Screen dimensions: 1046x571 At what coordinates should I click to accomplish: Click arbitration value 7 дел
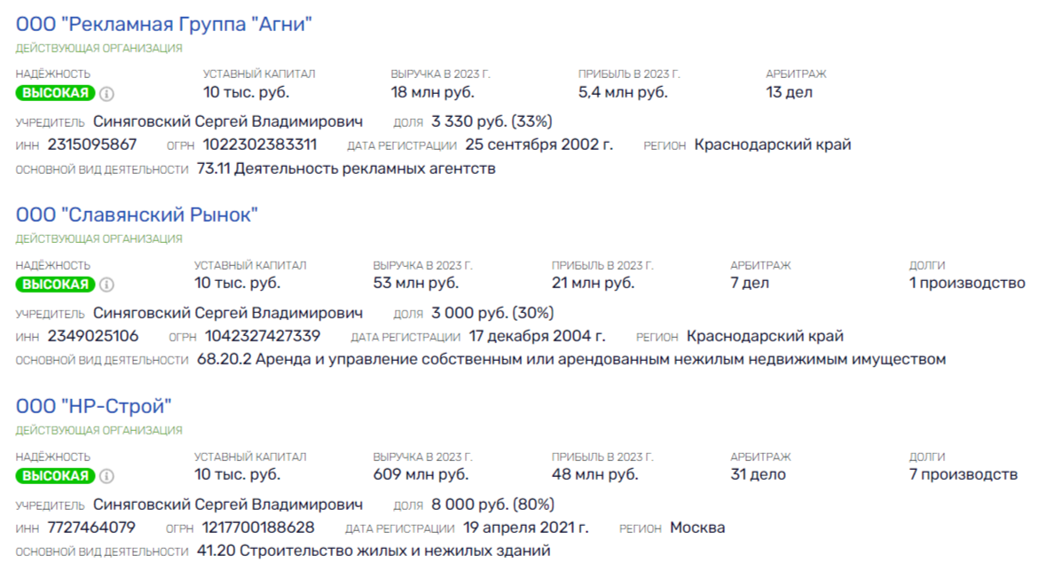coord(750,284)
